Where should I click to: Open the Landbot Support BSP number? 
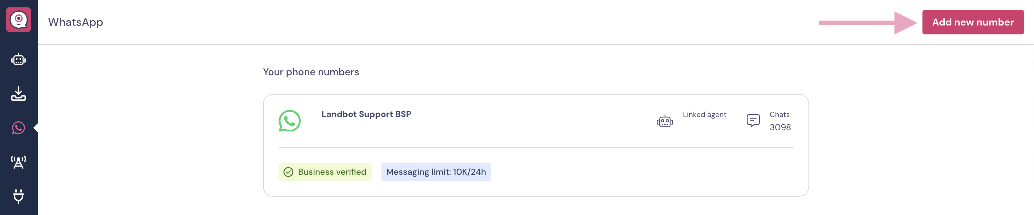366,114
